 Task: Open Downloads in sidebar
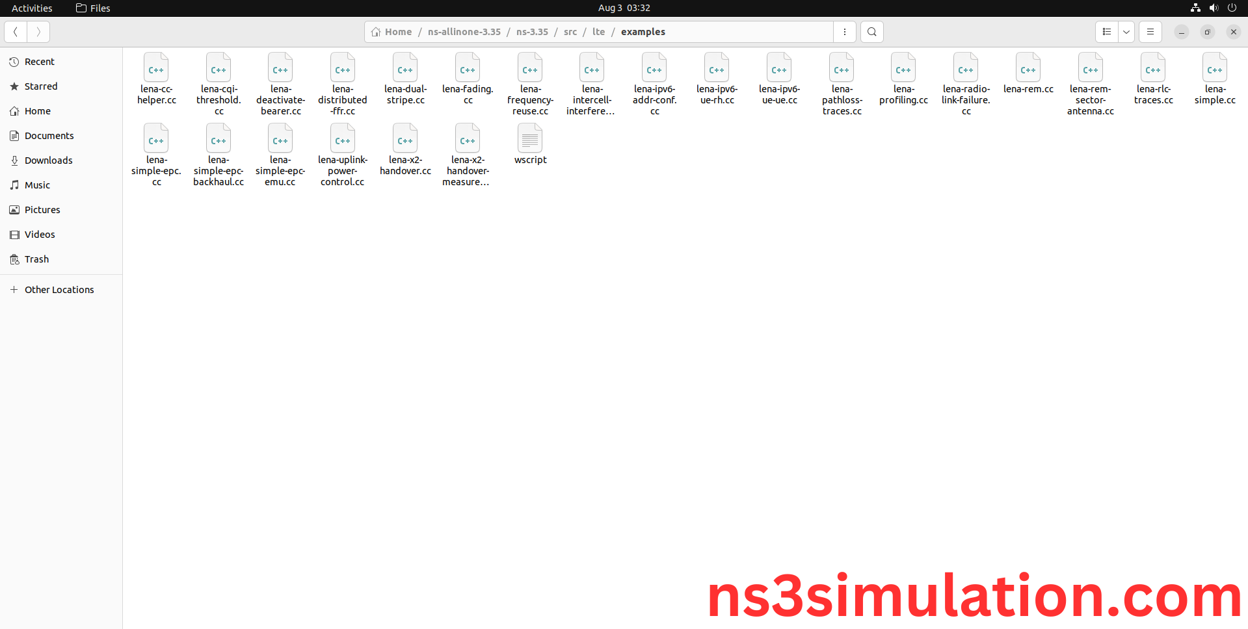click(x=61, y=160)
